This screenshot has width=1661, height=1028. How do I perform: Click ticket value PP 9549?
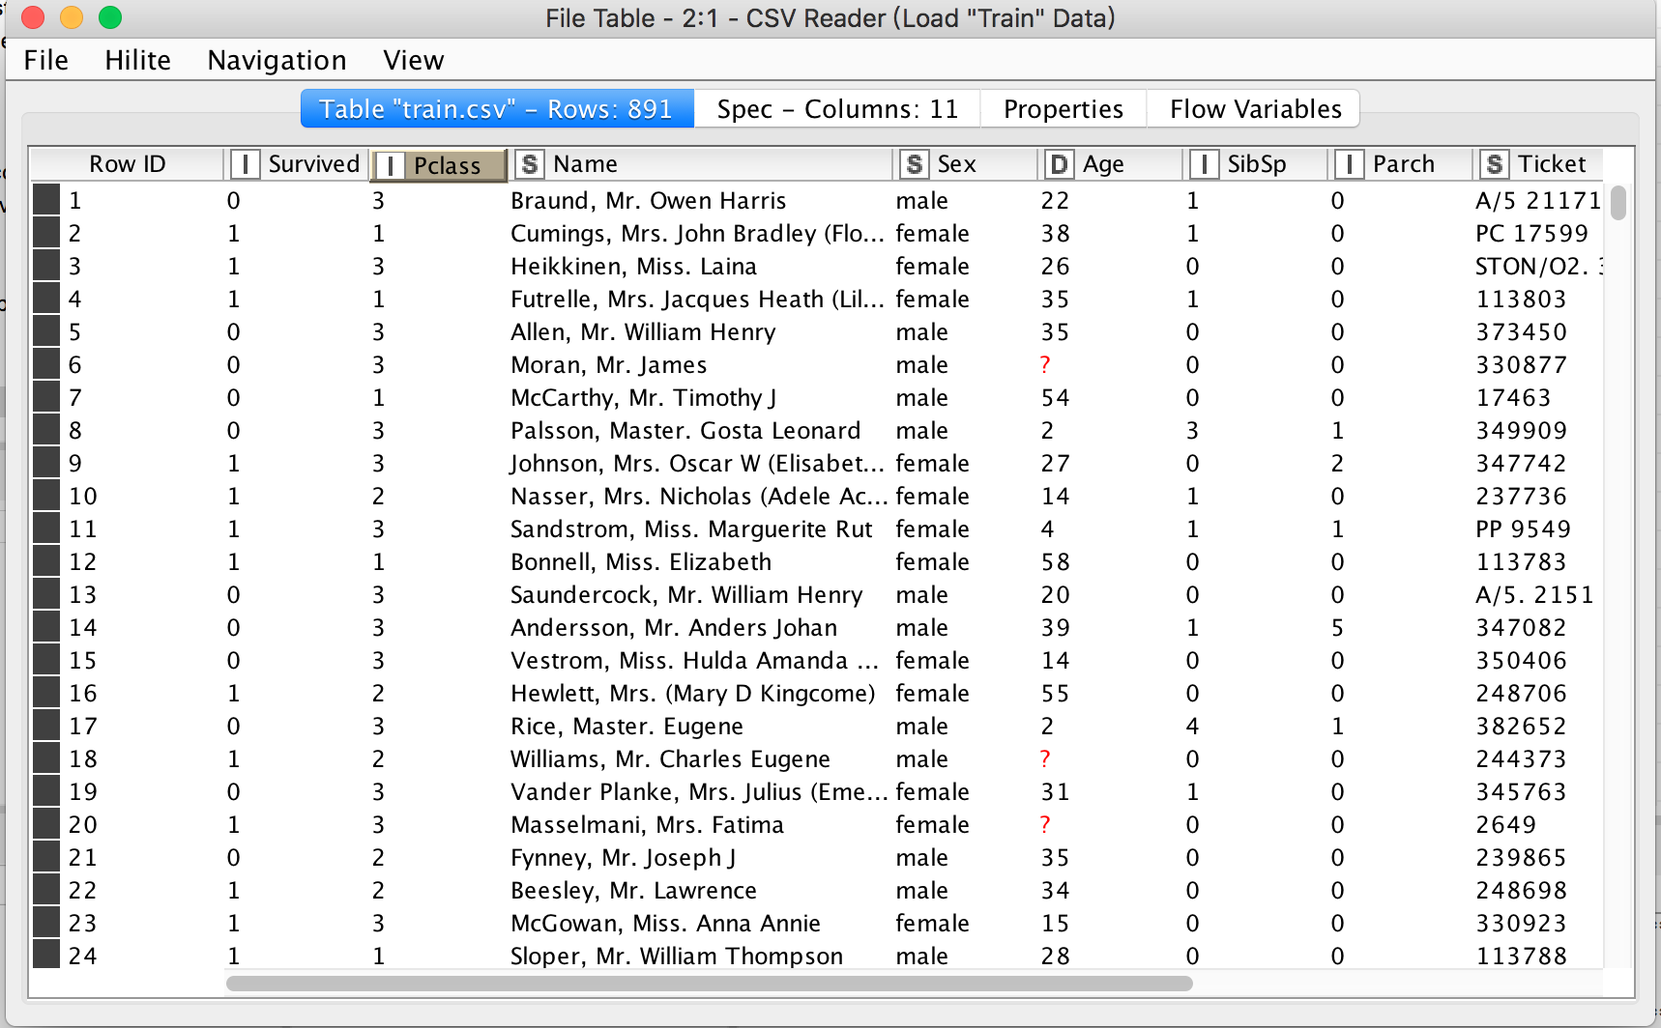[x=1523, y=528]
